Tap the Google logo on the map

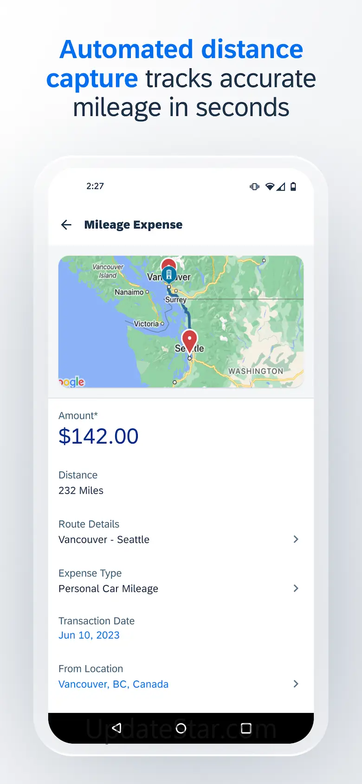[x=72, y=382]
